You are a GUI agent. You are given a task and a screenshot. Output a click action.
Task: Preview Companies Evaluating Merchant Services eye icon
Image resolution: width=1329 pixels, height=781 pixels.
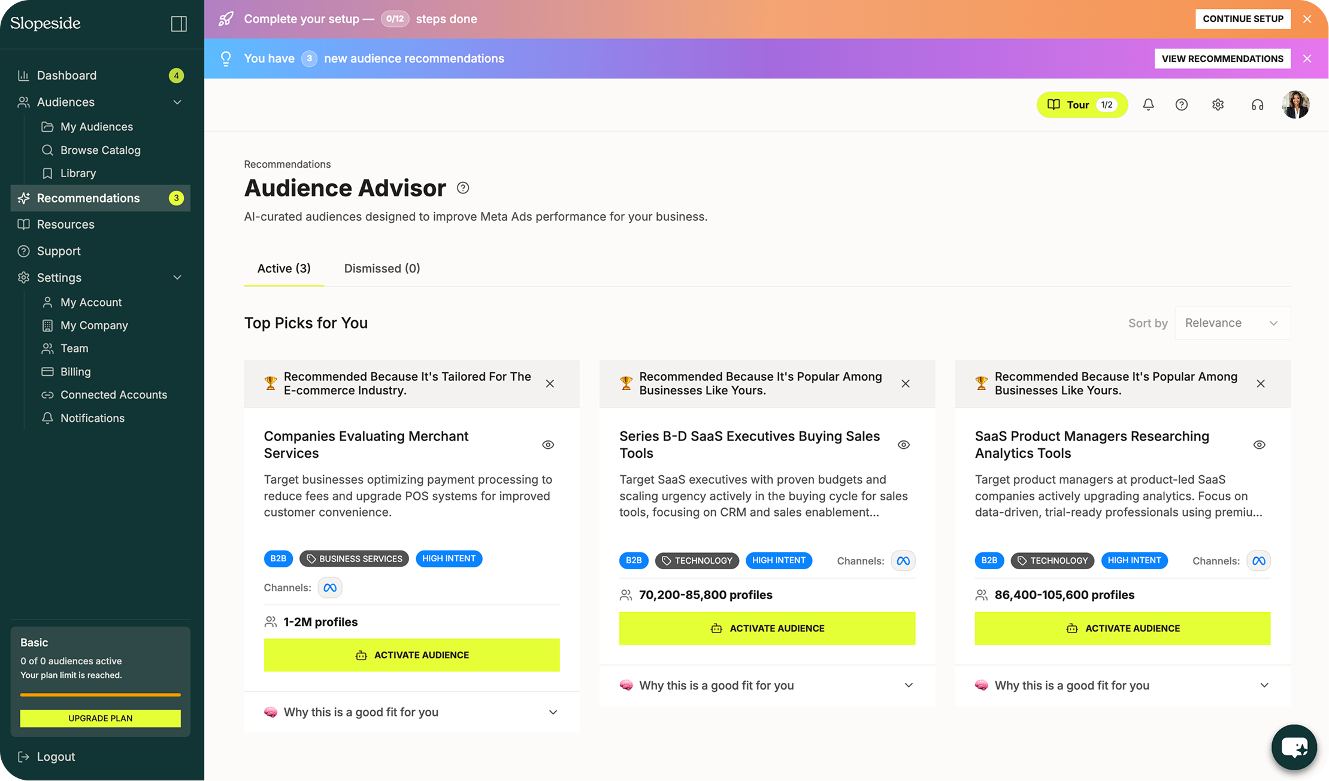tap(548, 445)
